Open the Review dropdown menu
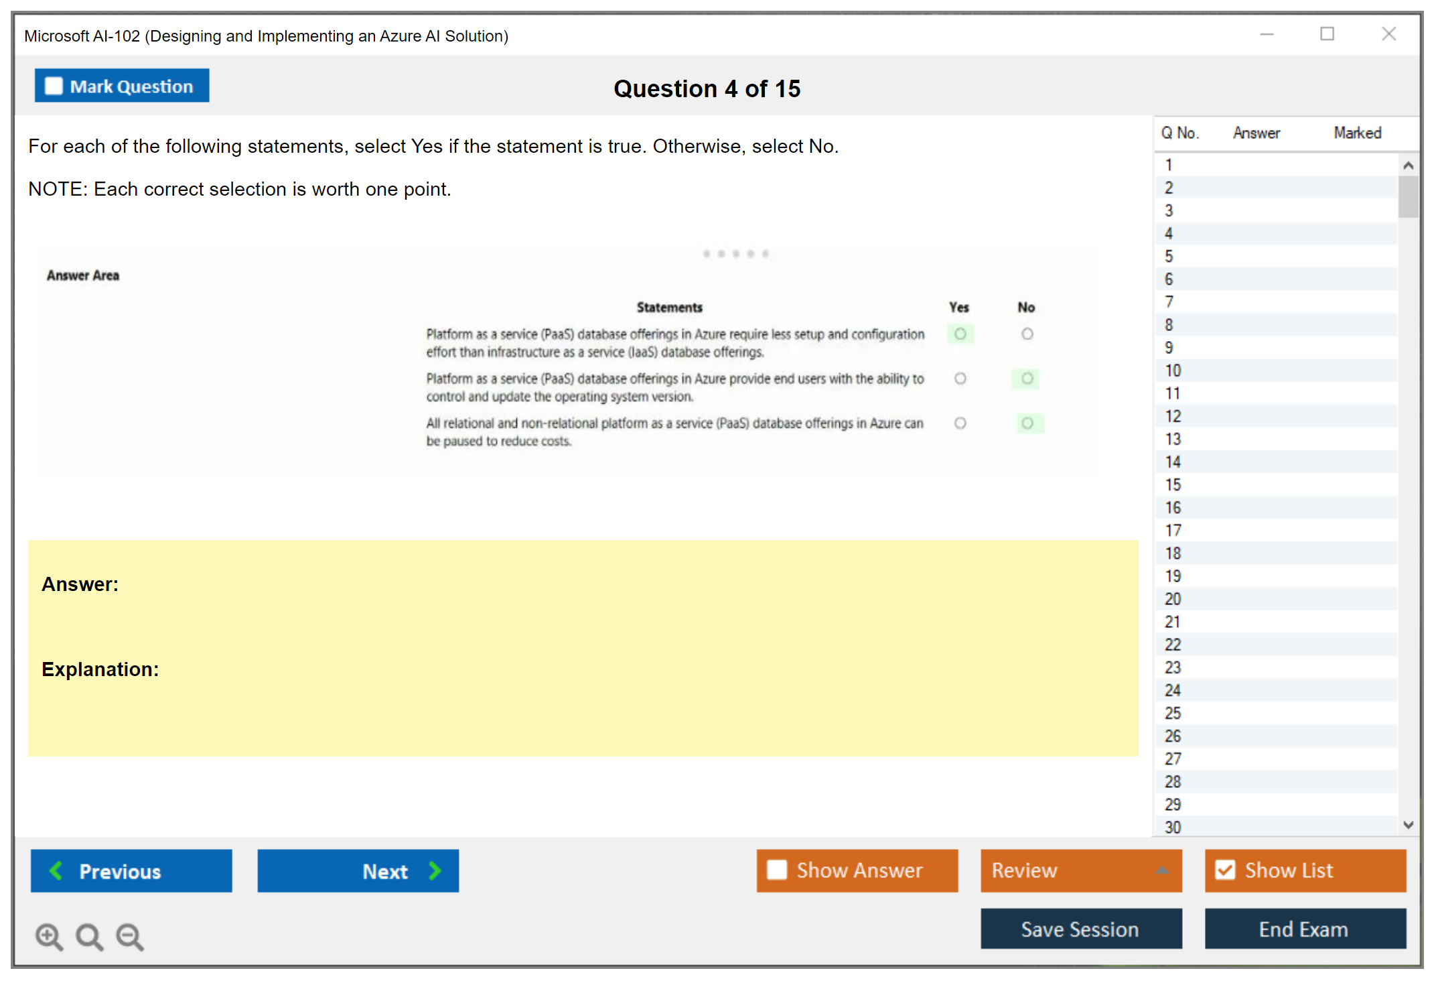Screen dimensions: 1440x985 click(x=1162, y=870)
